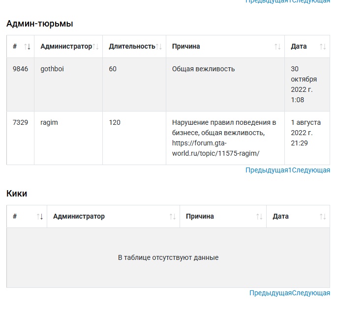This screenshot has width=337, height=310.
Task: Click the duration value 60
Action: pos(113,69)
